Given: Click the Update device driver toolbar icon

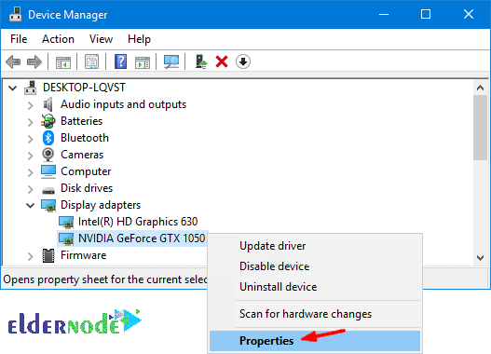Looking at the screenshot, I should pyautogui.click(x=201, y=61).
